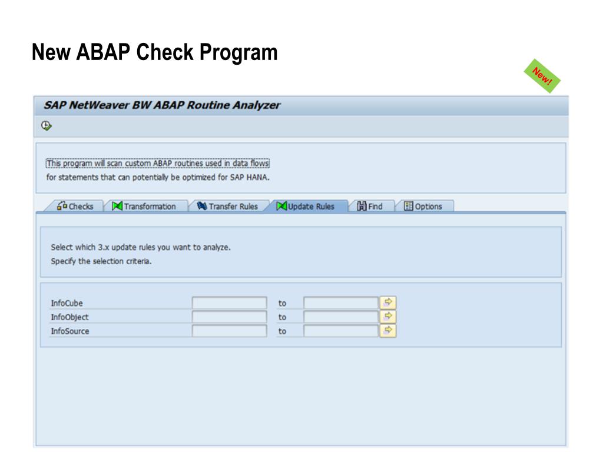Select the Update Rules tab
The width and height of the screenshot is (603, 452).
(x=306, y=206)
